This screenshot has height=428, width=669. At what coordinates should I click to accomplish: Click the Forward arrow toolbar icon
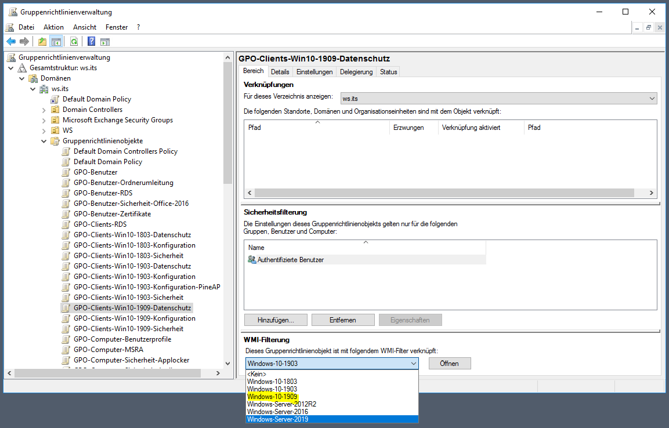click(x=24, y=41)
